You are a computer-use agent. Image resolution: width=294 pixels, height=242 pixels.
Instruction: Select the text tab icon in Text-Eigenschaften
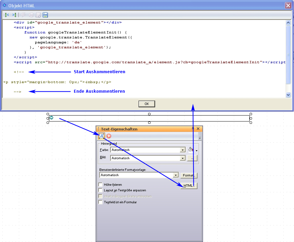pyautogui.click(x=102, y=136)
